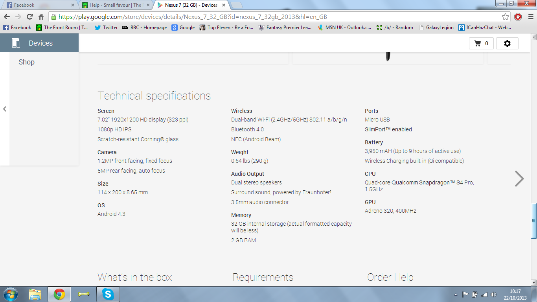537x302 pixels.
Task: Click the browser forward arrow
Action: 18,17
